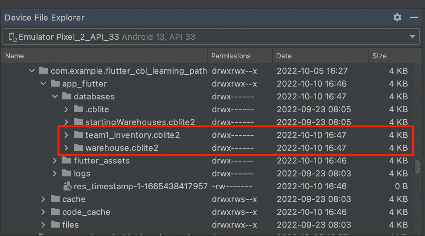Click the vertical scrollbar thumb
425x236 pixels.
[x=417, y=166]
